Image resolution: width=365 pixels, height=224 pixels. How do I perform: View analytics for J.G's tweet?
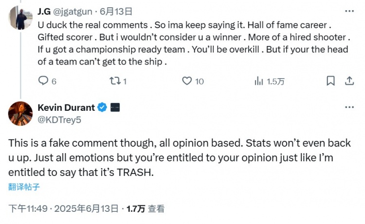click(259, 81)
